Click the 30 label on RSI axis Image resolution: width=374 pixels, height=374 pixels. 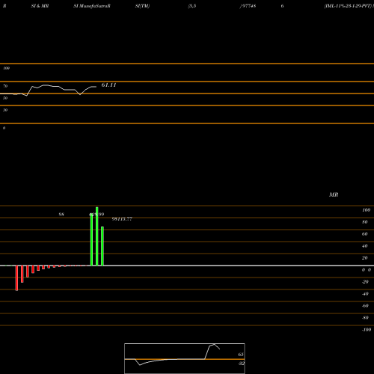click(5, 110)
